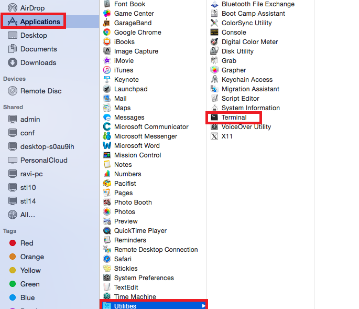Select Pacifist in the list
359x309 pixels.
[x=125, y=184]
